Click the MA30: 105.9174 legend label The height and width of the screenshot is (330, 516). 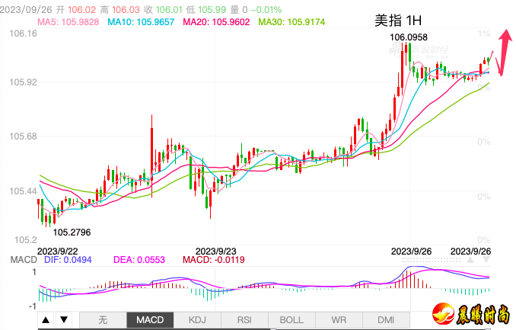point(291,22)
